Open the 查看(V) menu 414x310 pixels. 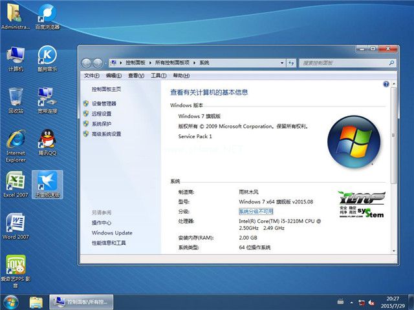click(136, 76)
